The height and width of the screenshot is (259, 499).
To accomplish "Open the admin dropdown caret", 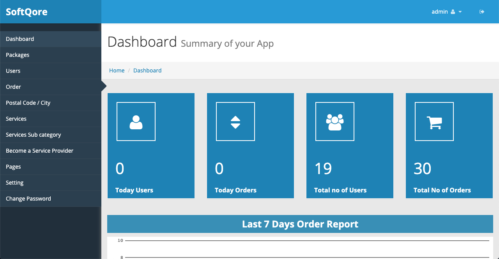I will click(x=460, y=12).
